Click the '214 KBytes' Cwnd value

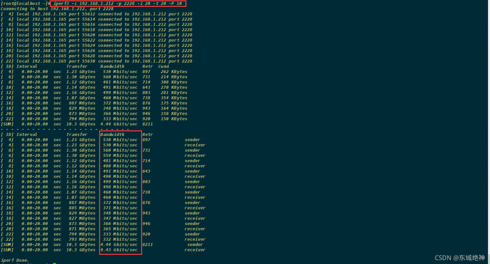pyautogui.click(x=174, y=77)
